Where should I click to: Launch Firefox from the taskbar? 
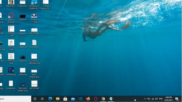tap(88, 99)
